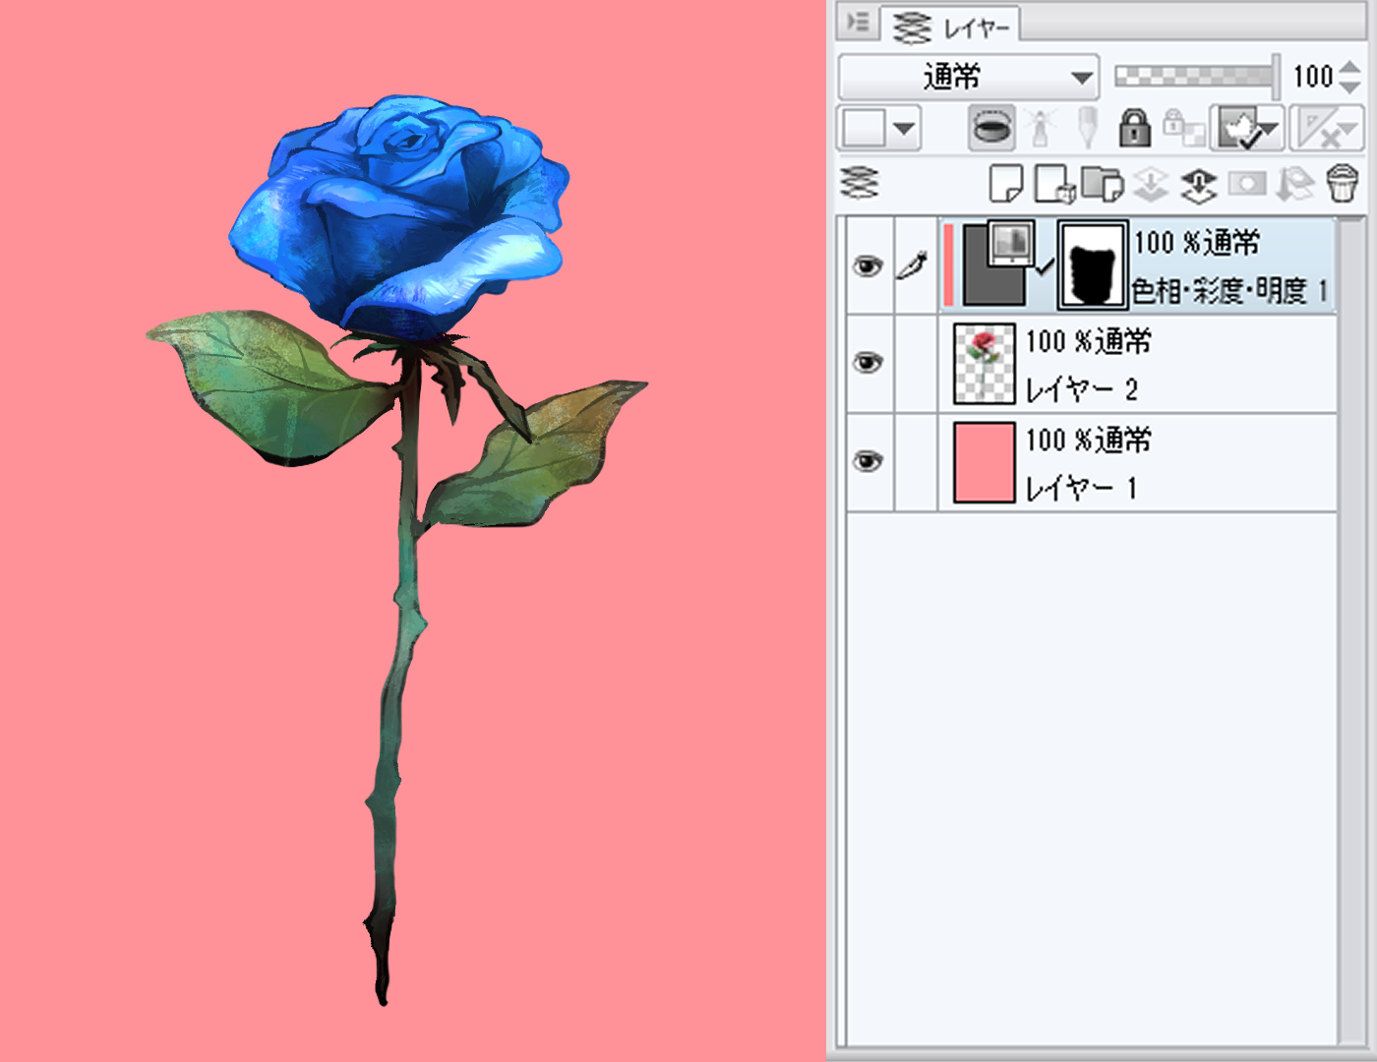Toggle Clip to Layer Below
Image resolution: width=1377 pixels, height=1062 pixels.
pyautogui.click(x=991, y=128)
